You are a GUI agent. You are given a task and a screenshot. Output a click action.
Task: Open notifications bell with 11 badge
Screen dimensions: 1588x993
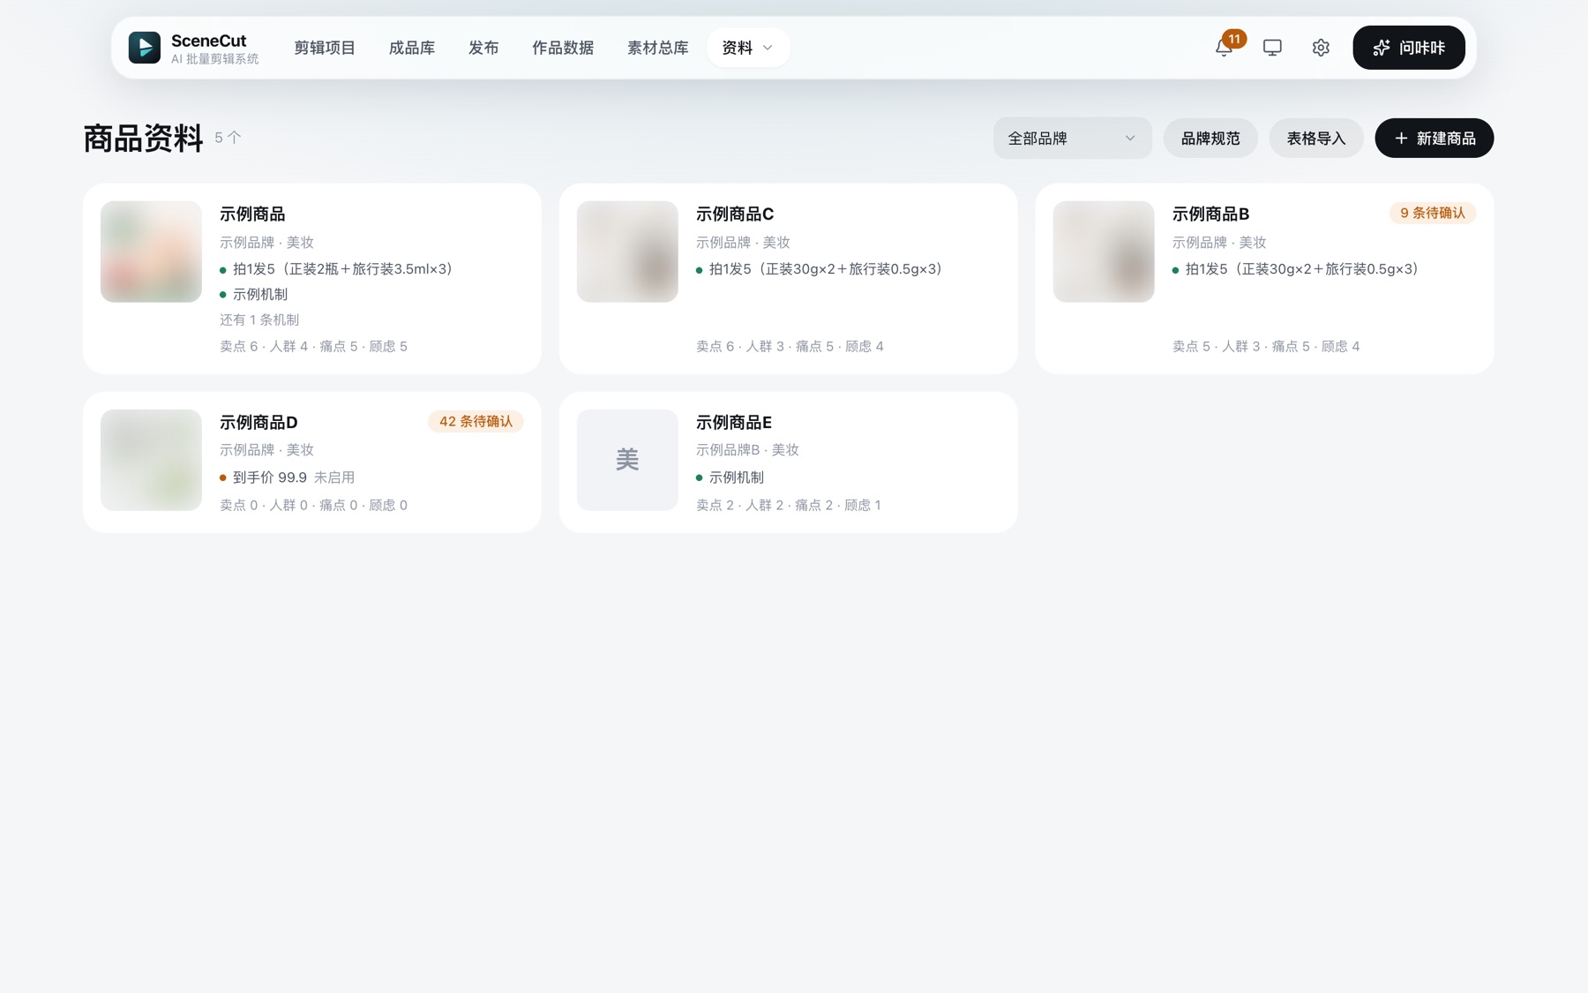click(1225, 48)
